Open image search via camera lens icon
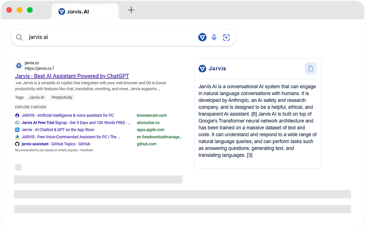 226,37
